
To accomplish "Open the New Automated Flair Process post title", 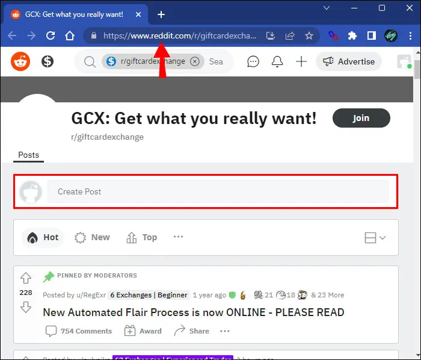I will 193,312.
